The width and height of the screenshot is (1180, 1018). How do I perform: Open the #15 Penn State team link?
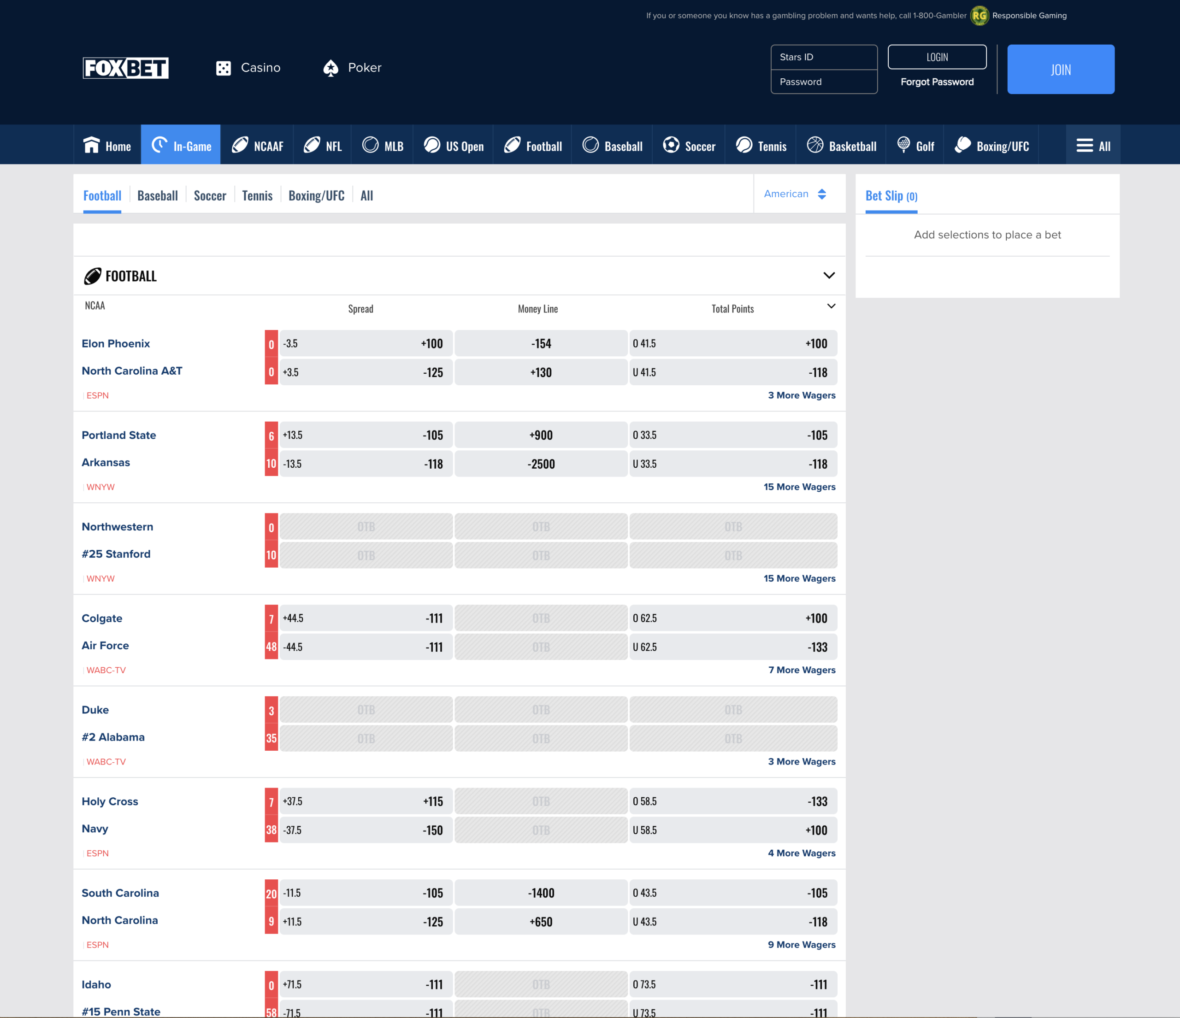click(x=121, y=1012)
